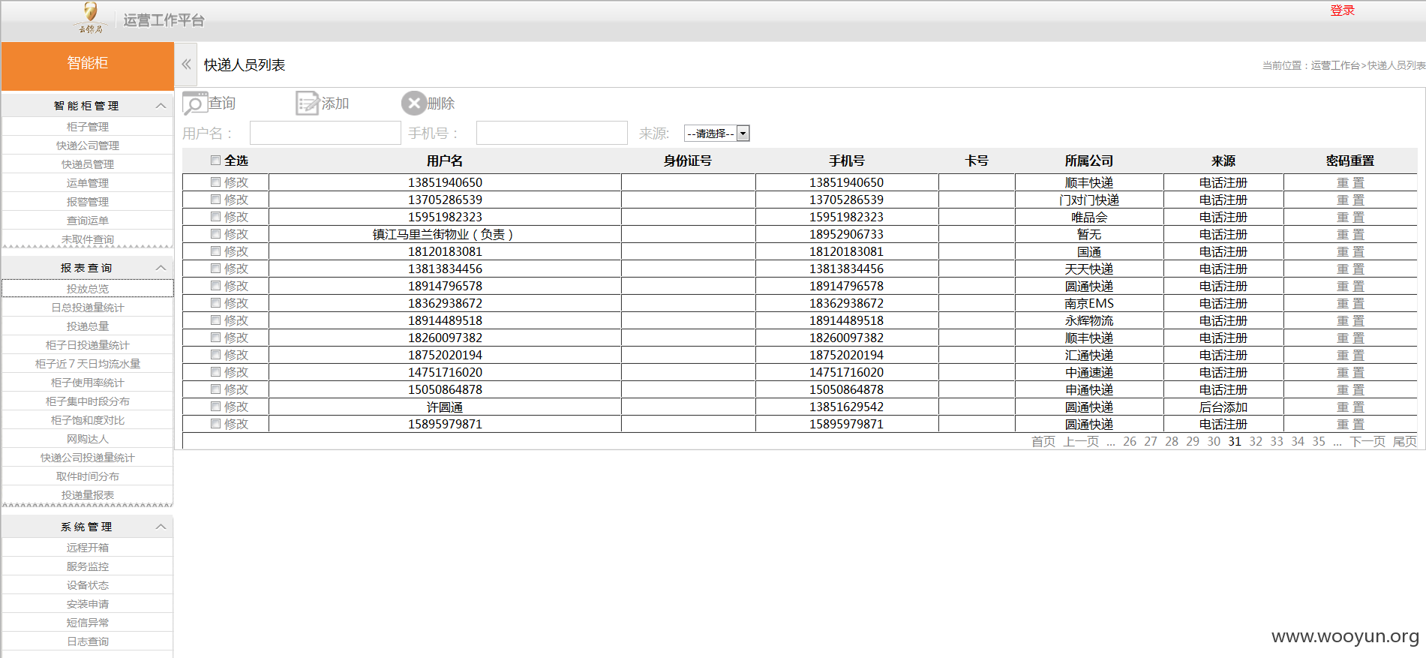Go to page 26
Viewport: 1426px width, 658px height.
(1130, 441)
